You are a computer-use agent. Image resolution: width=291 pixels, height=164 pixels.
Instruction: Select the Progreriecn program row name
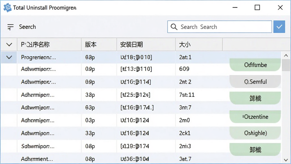[38, 57]
